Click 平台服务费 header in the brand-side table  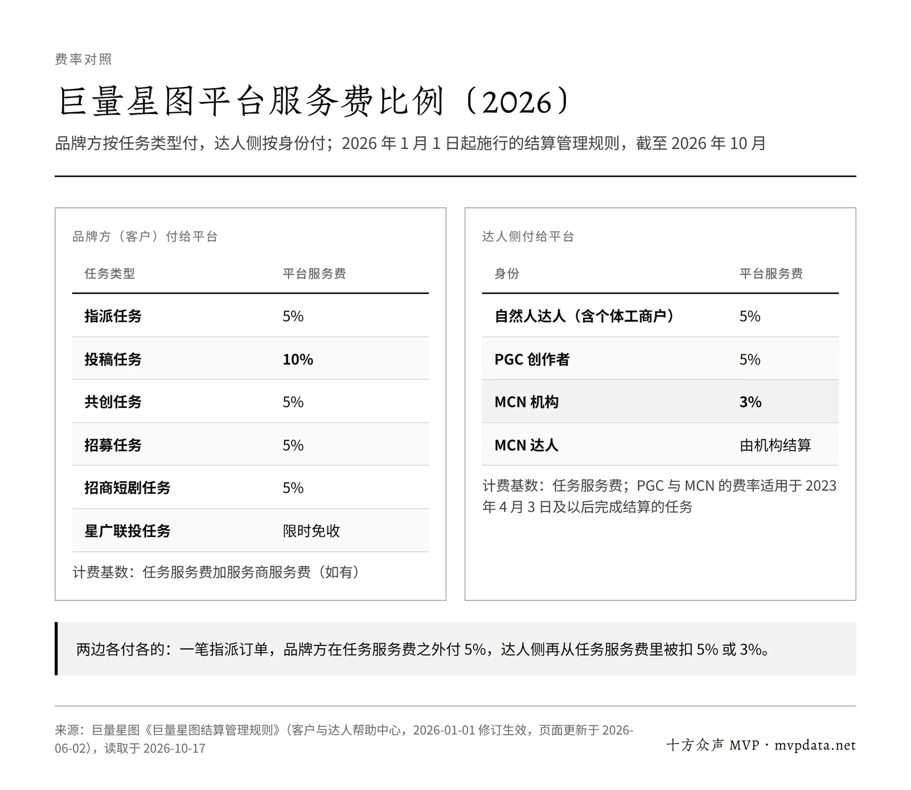[314, 273]
